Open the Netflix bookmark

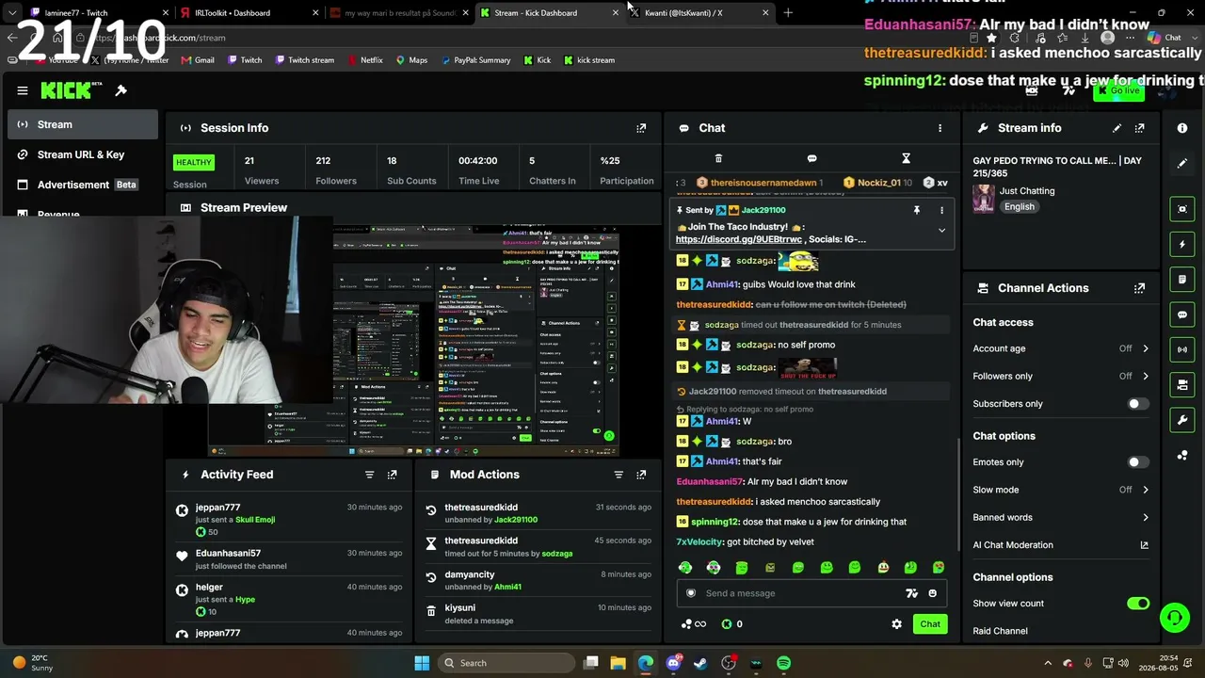[x=364, y=60]
